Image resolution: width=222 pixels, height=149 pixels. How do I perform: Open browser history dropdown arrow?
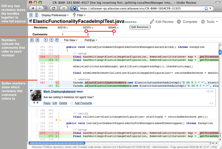click(x=46, y=8)
